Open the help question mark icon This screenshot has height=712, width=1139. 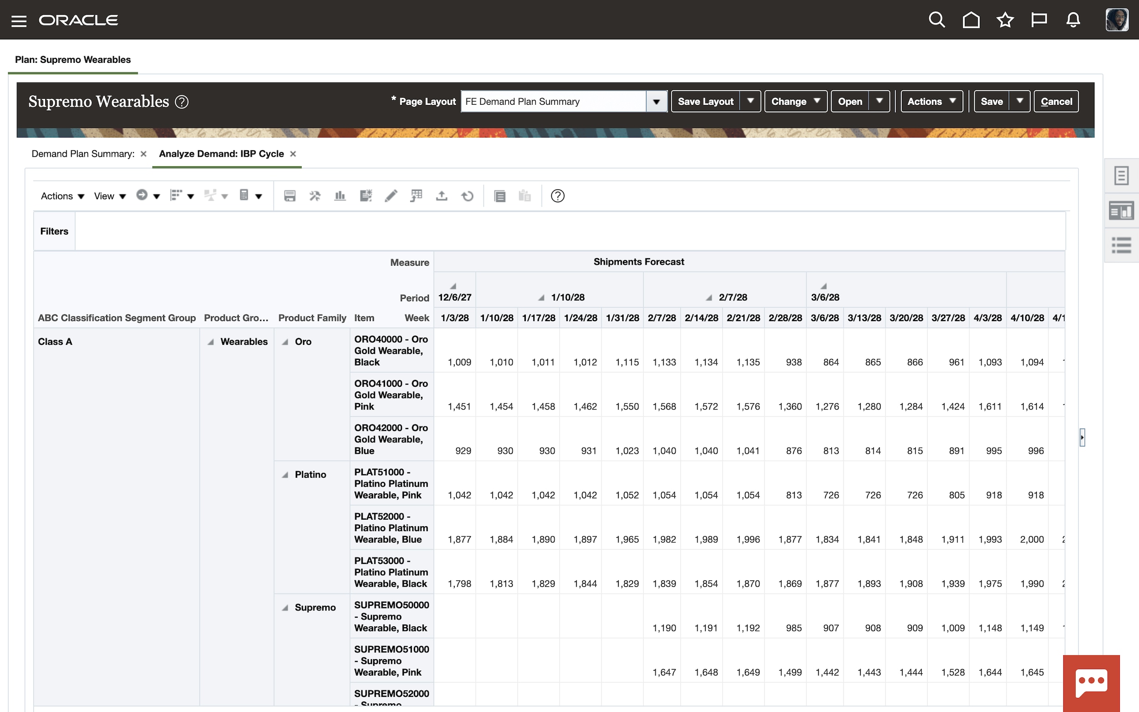coord(558,195)
